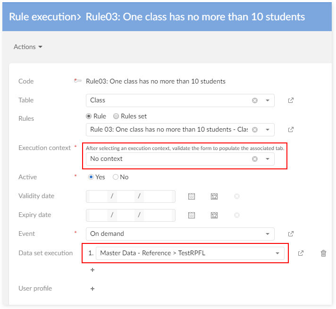
Task: Open the Event record in external preview
Action: coord(291,234)
